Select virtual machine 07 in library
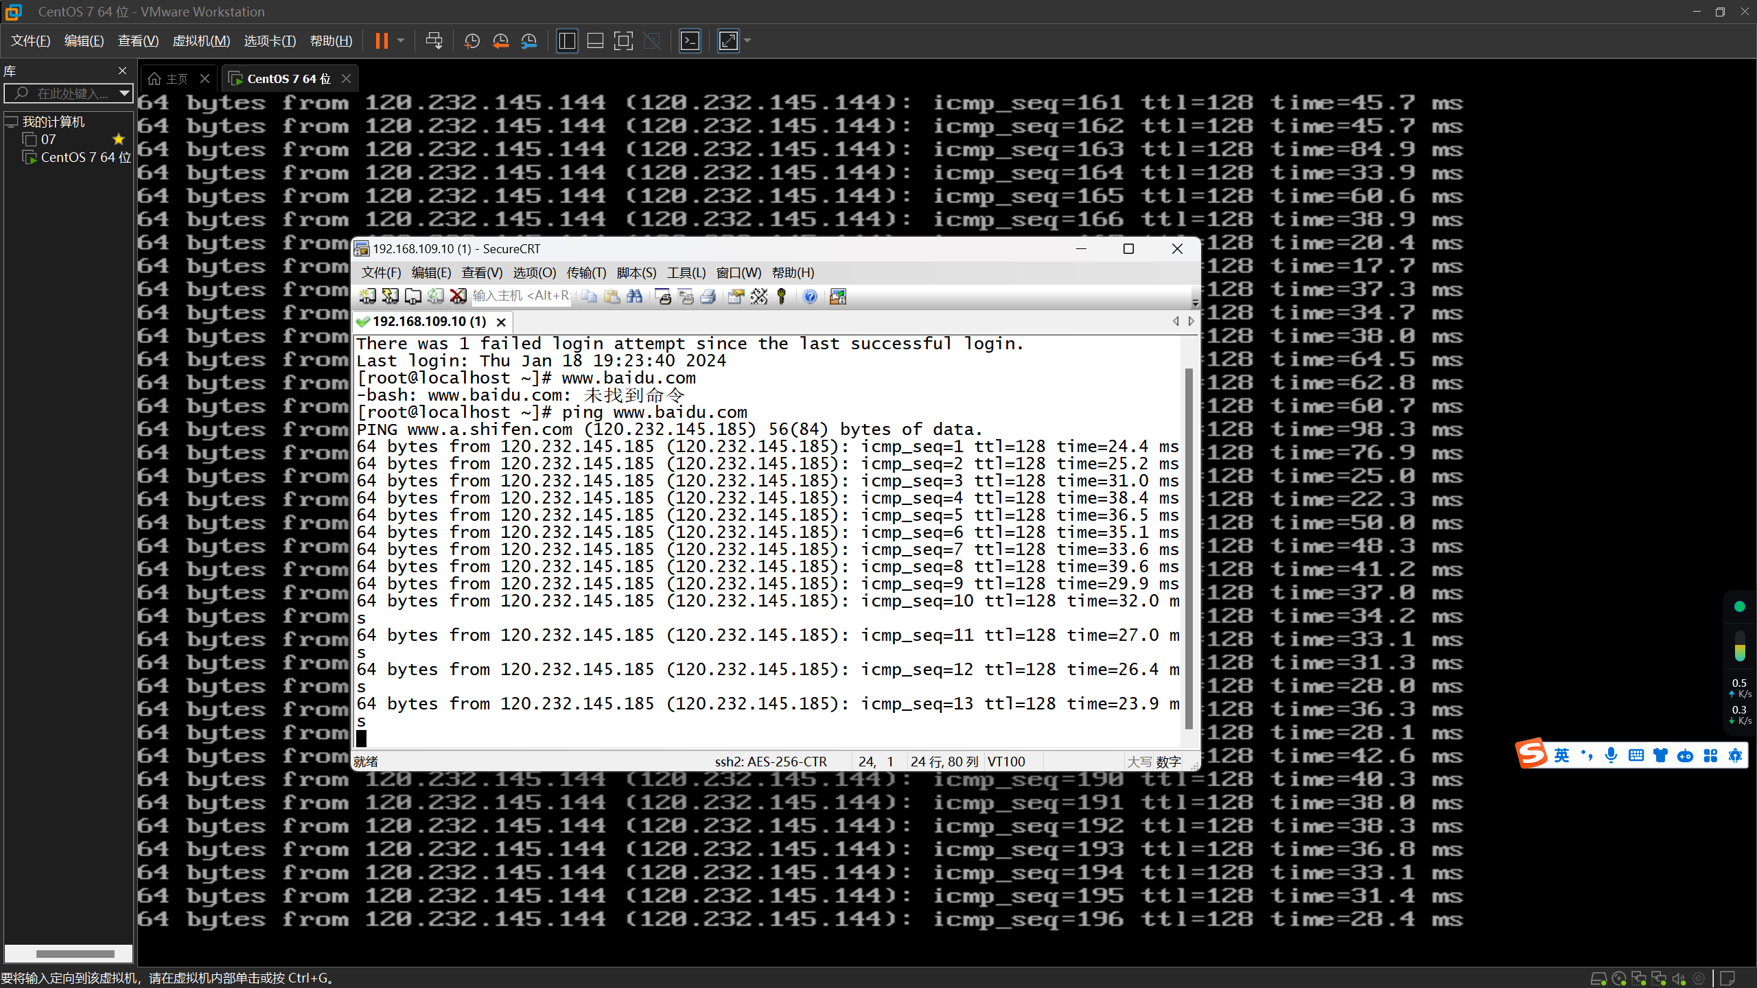1757x988 pixels. 48,139
